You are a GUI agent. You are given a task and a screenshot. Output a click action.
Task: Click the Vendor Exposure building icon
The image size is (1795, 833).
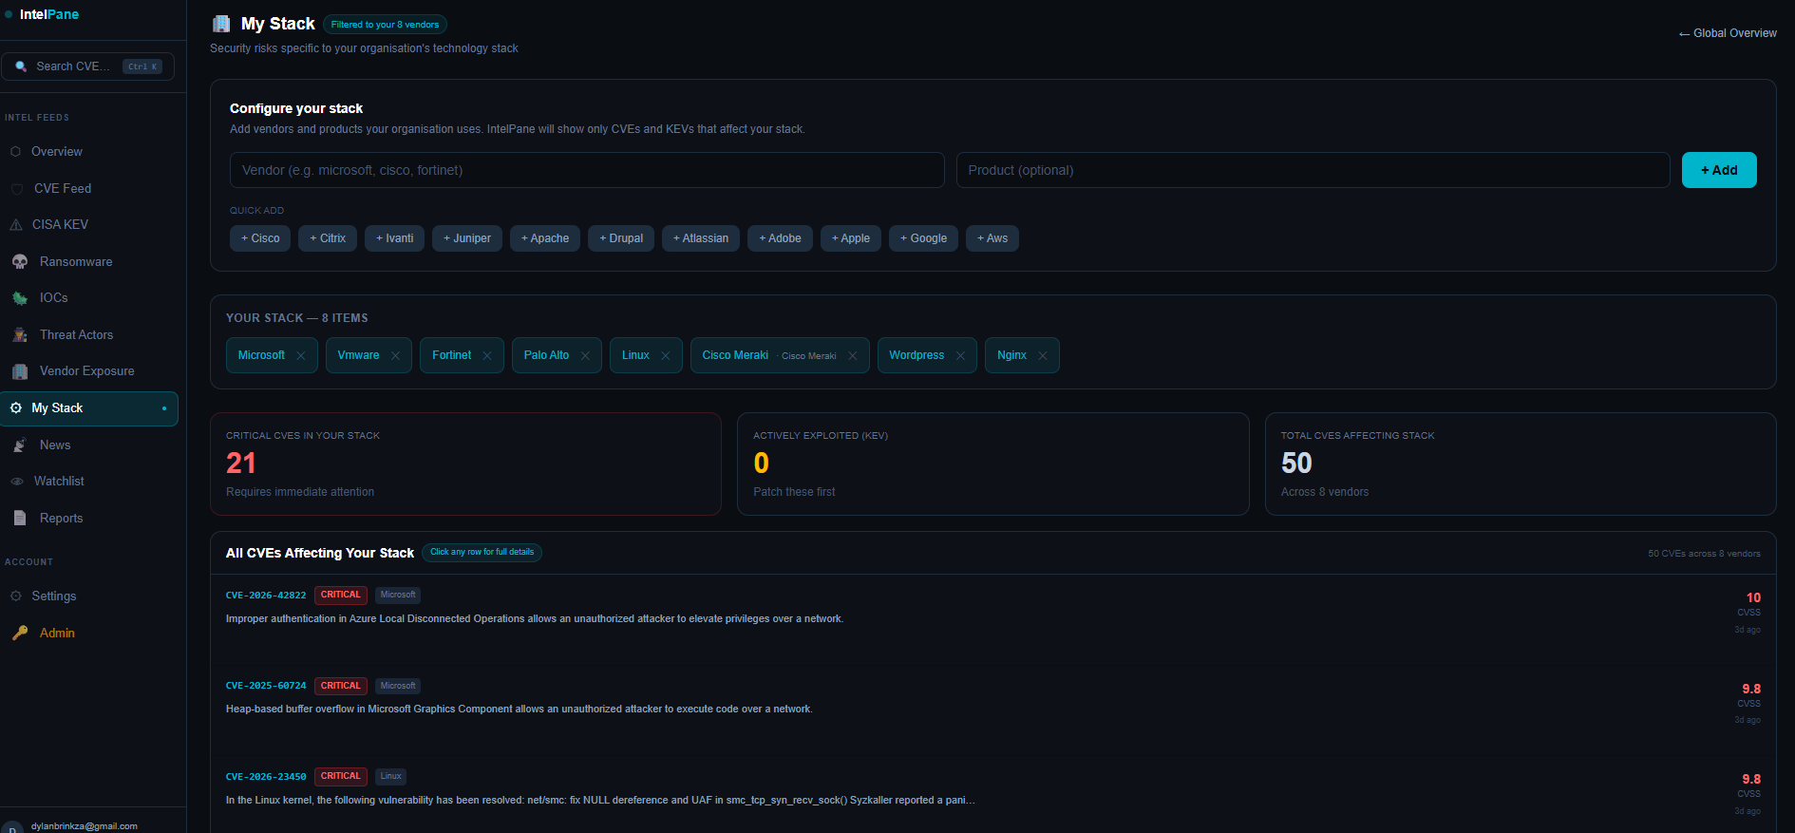click(x=20, y=371)
